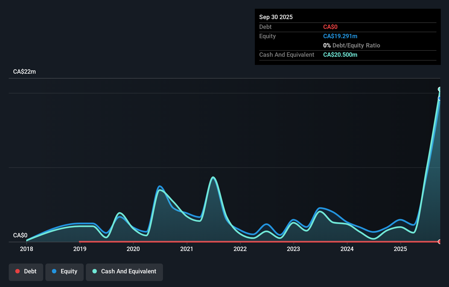
Task: Click the CA$22m axis label
Action: pyautogui.click(x=25, y=72)
